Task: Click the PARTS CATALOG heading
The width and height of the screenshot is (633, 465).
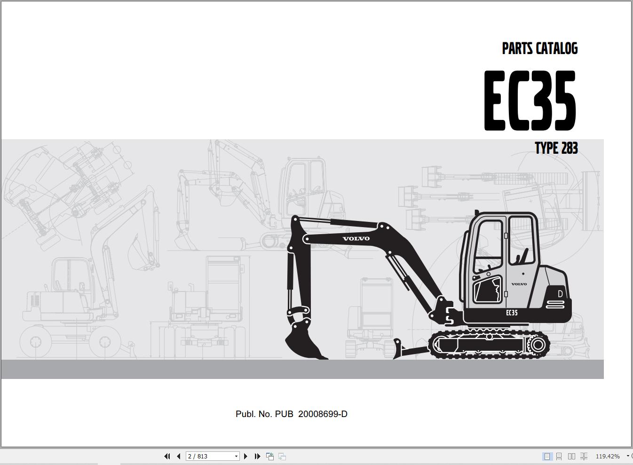Action: [x=539, y=48]
